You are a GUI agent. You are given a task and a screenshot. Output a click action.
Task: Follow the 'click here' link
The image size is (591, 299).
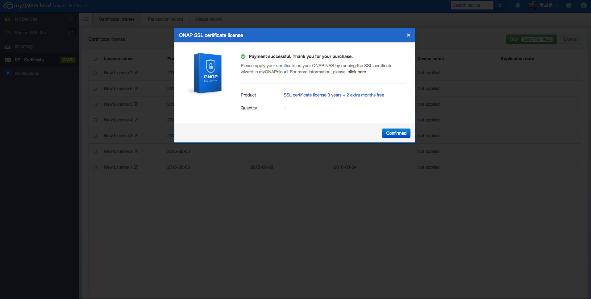point(356,72)
